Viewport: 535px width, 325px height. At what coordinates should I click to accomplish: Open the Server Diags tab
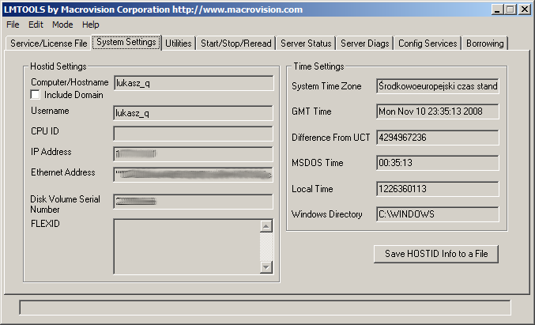coord(365,43)
